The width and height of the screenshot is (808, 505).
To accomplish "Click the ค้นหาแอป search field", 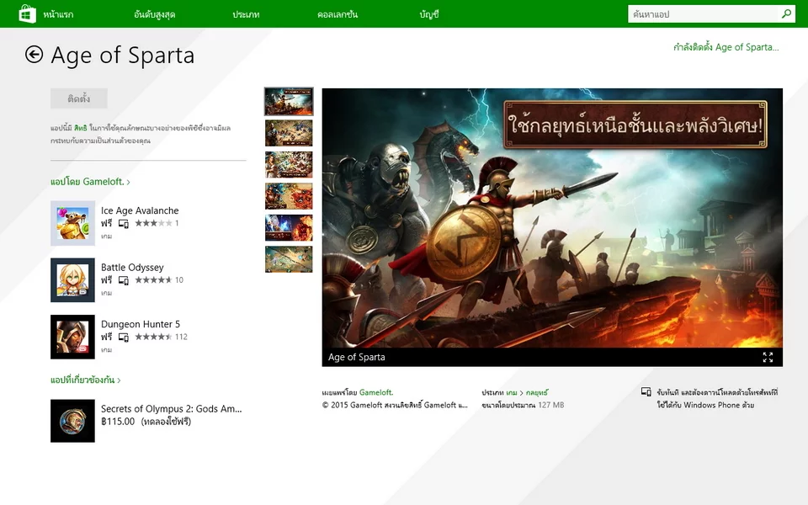I will [x=702, y=14].
